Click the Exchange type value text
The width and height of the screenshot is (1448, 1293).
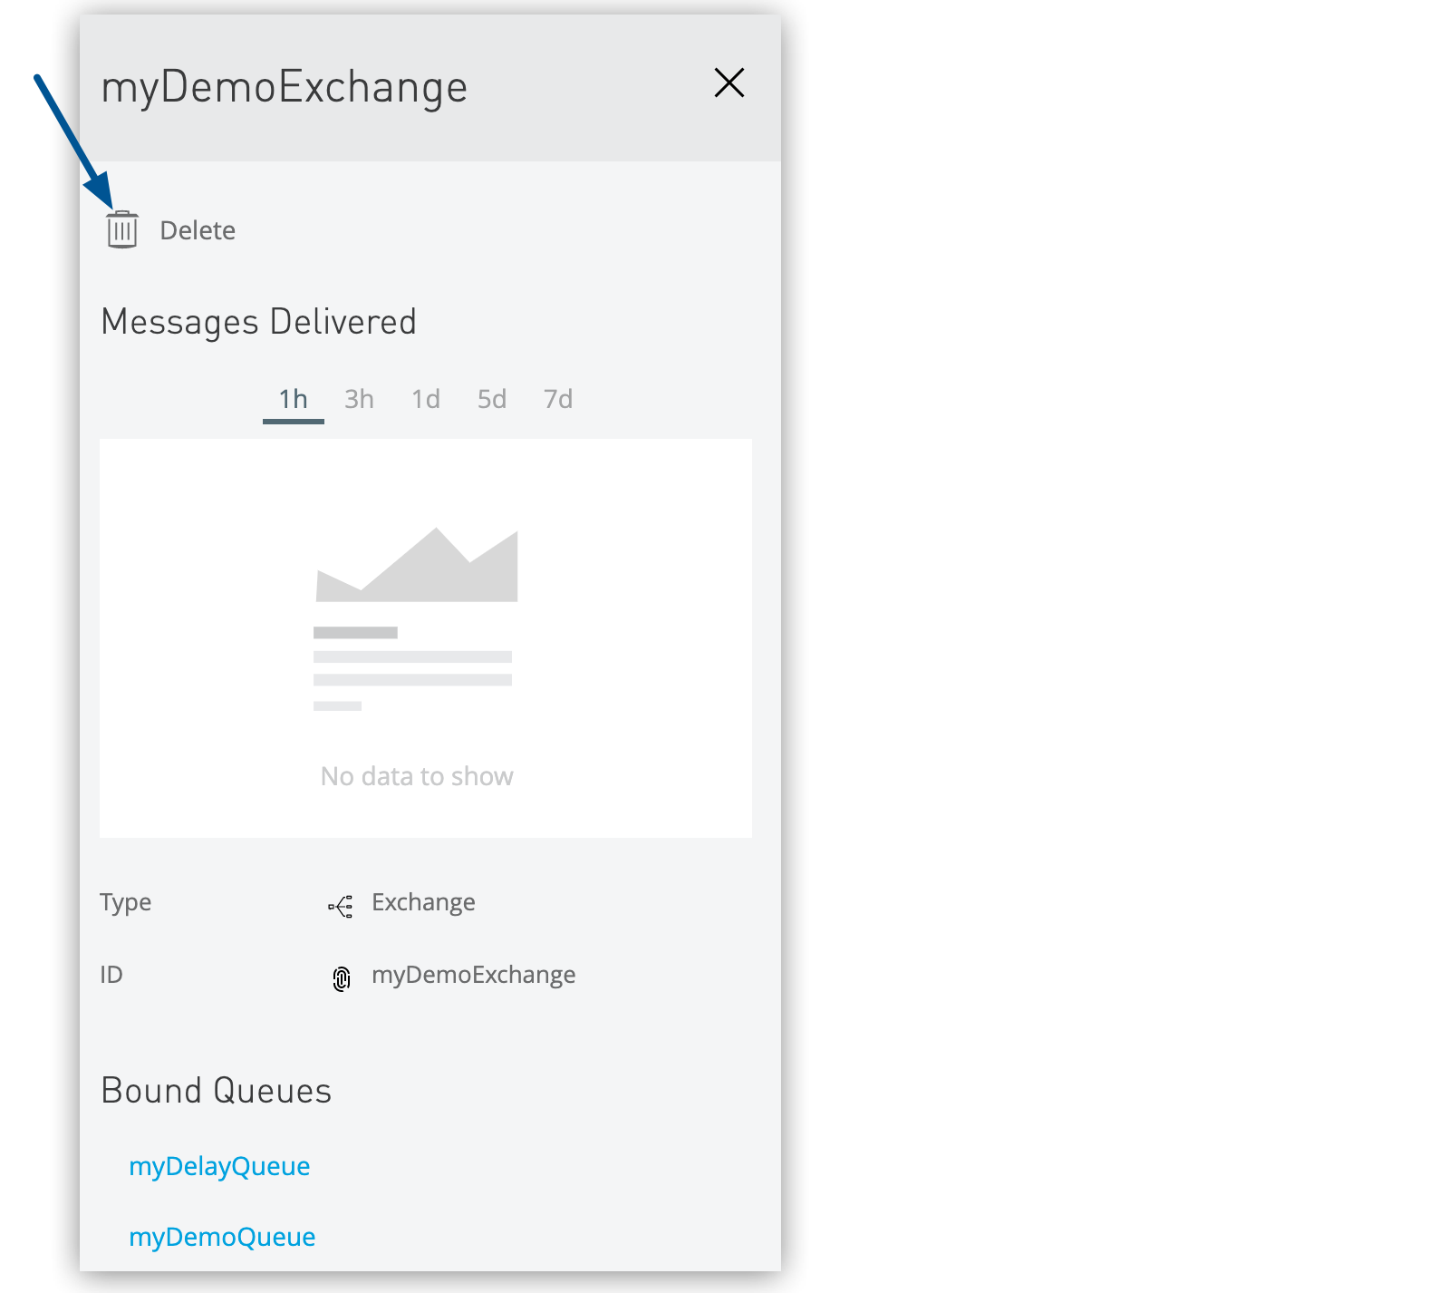[423, 902]
